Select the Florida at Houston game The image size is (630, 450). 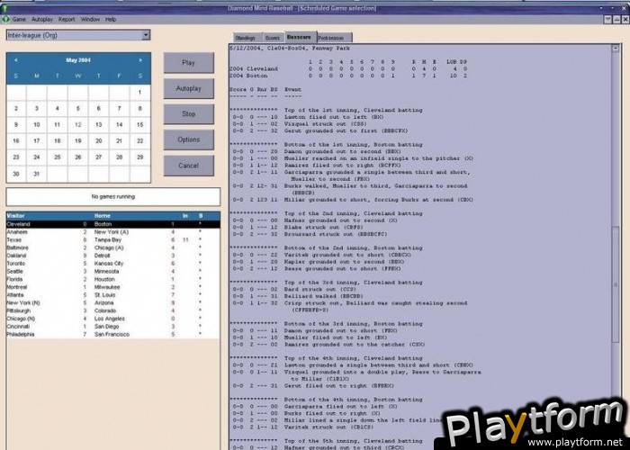[112, 279]
